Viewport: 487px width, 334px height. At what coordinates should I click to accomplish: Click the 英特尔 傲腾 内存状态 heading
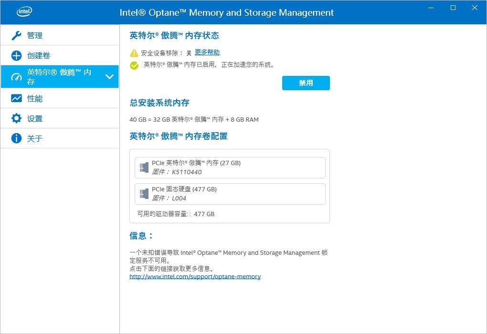(x=174, y=36)
